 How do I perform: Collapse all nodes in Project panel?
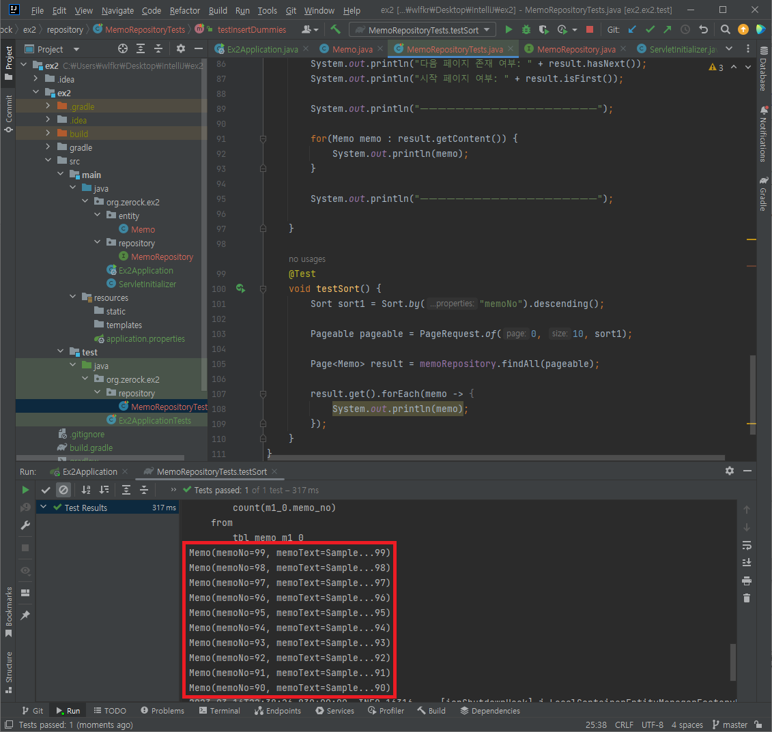tap(158, 48)
